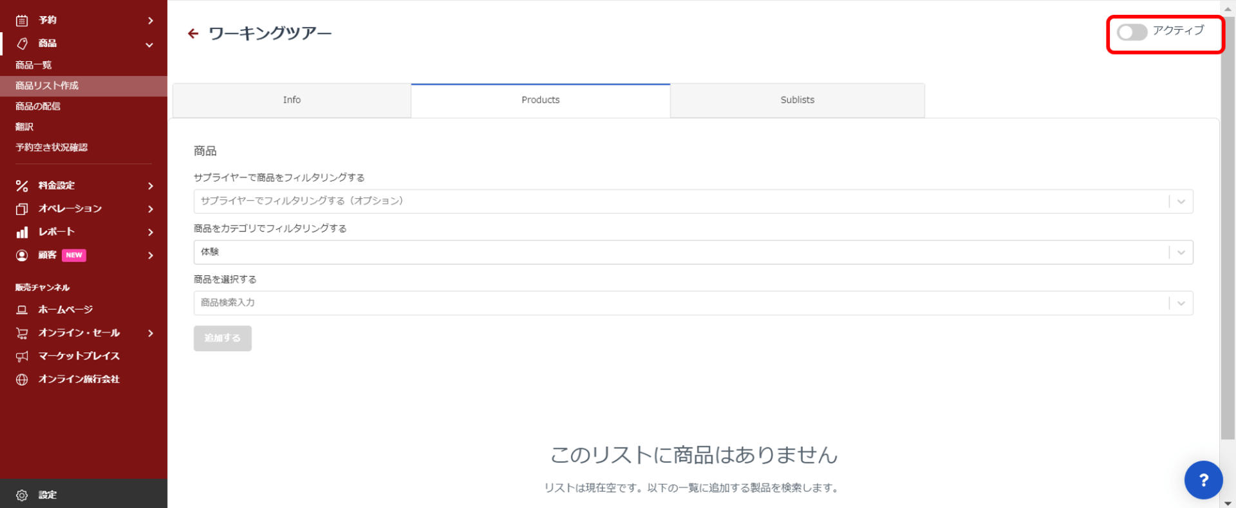Toggle the アクティブ switch on
1236x508 pixels.
coord(1132,32)
